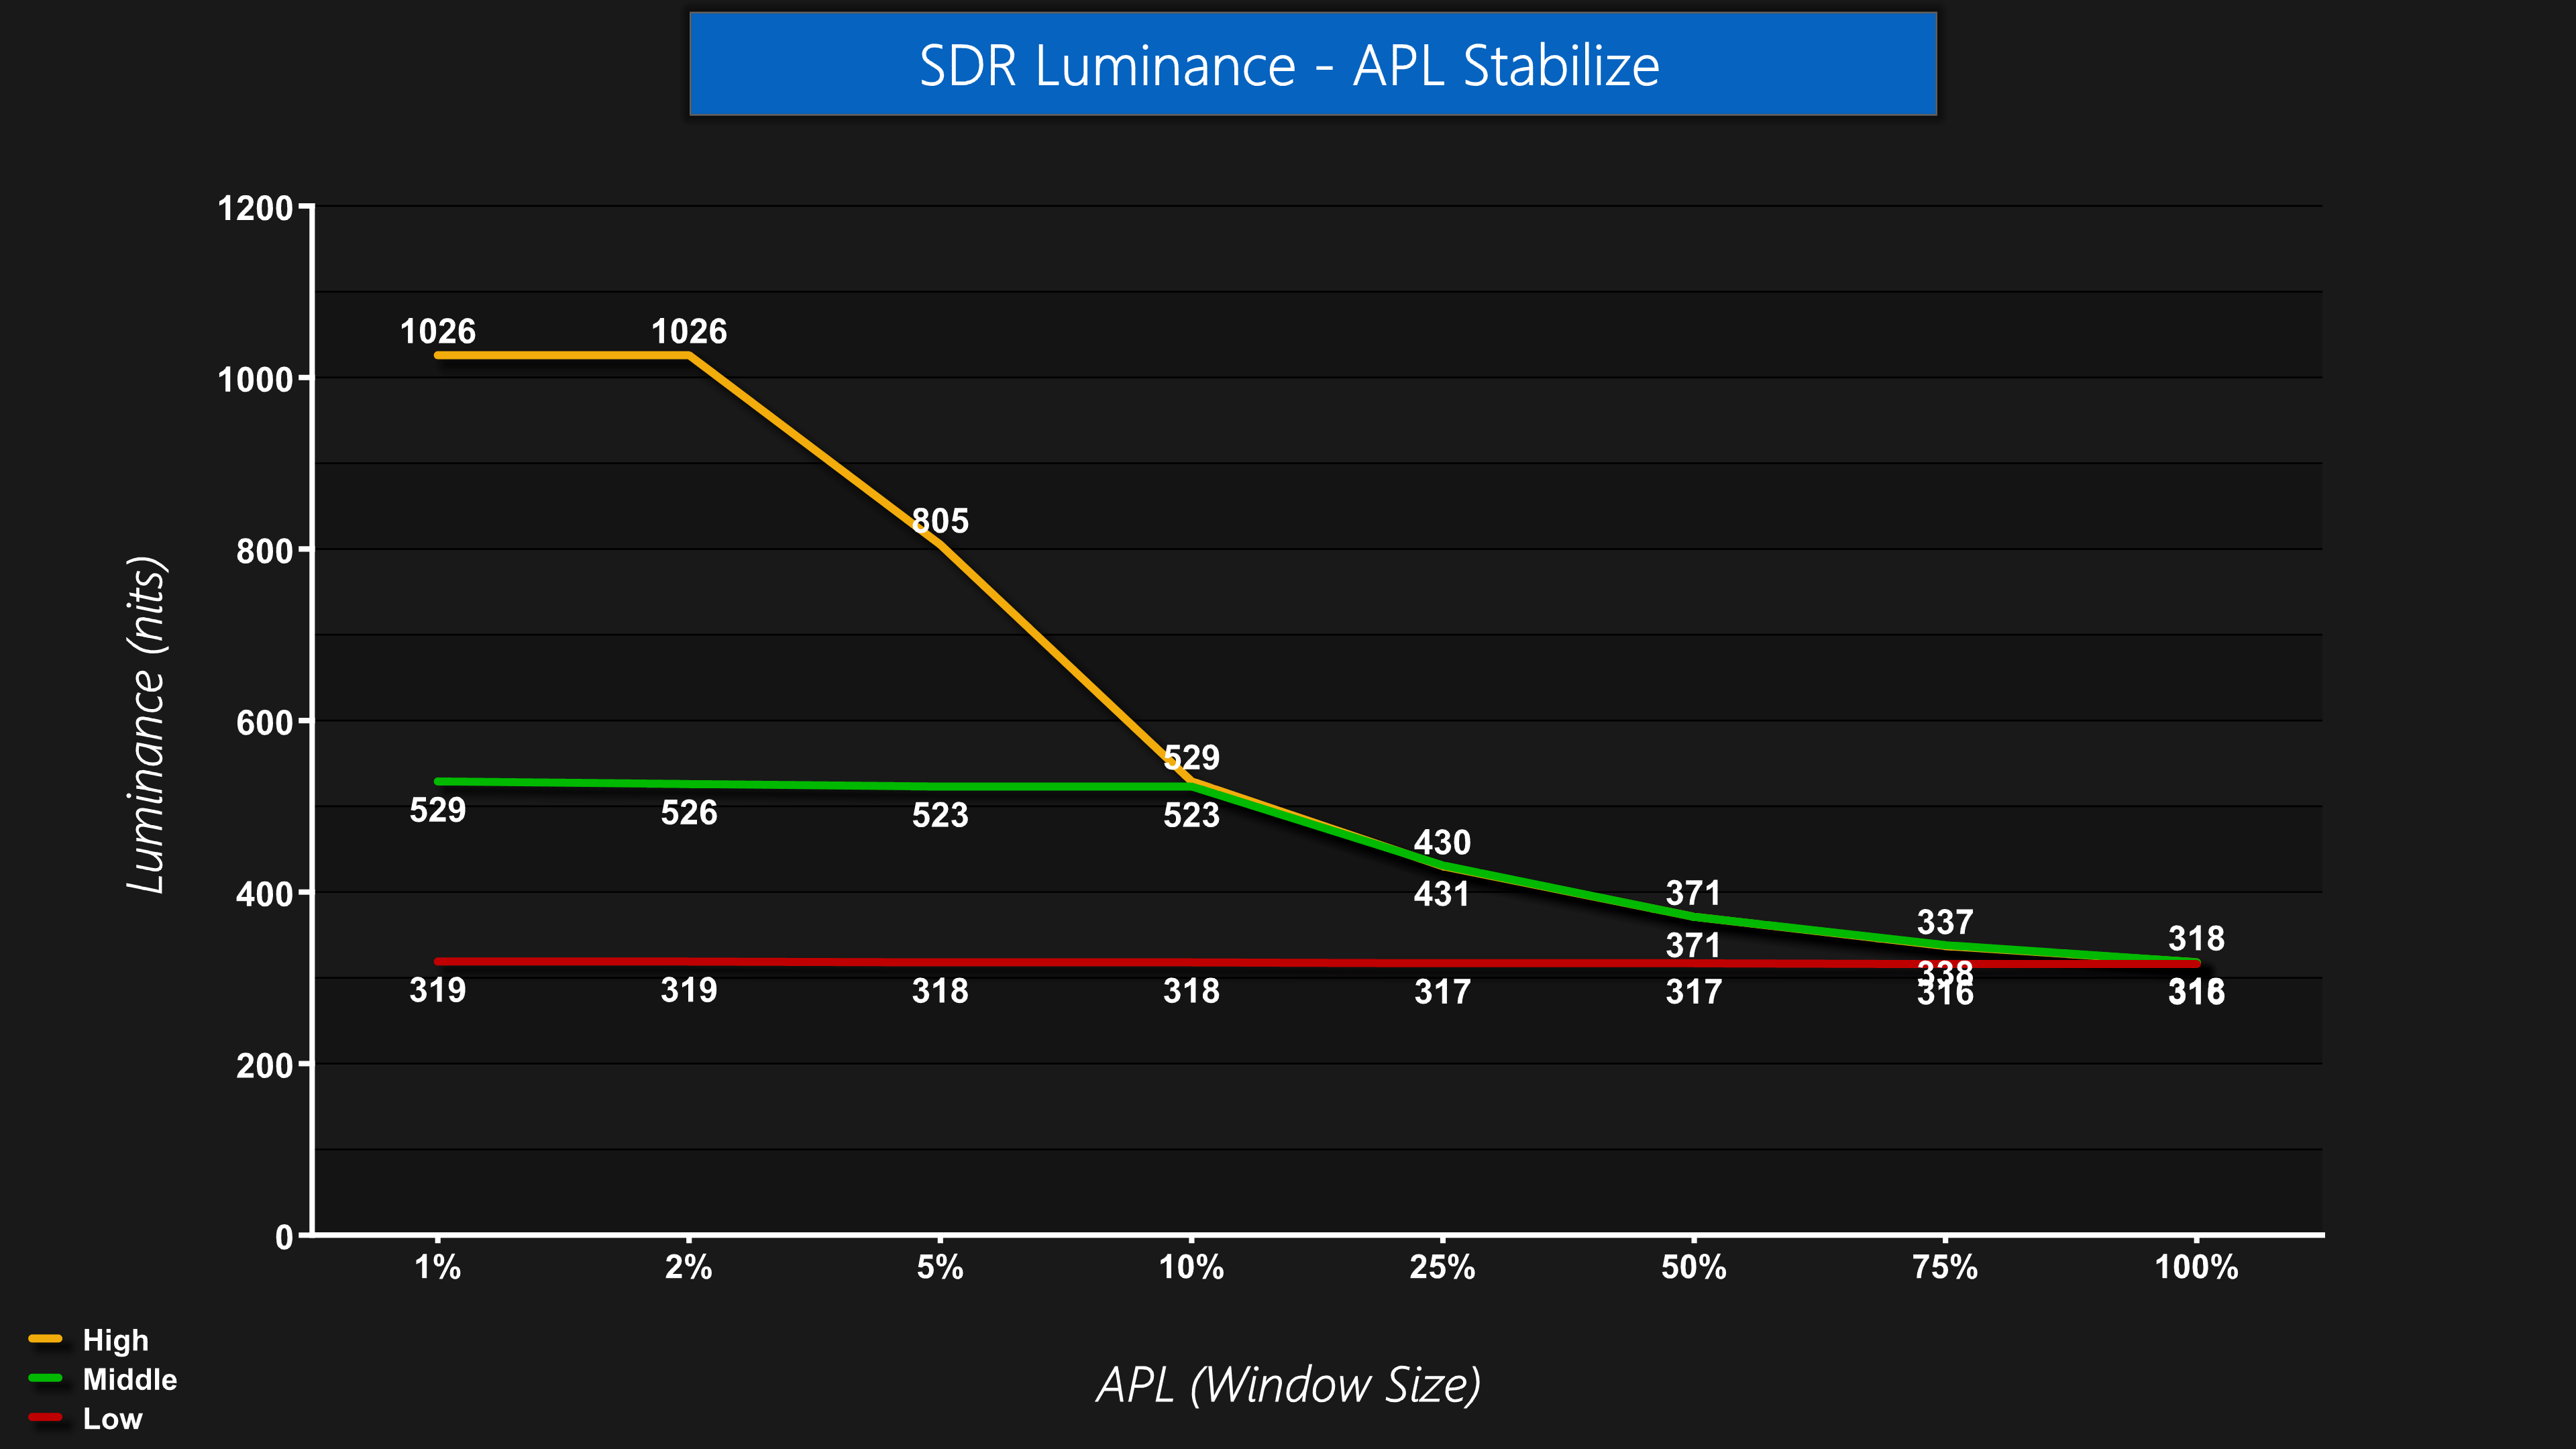This screenshot has height=1449, width=2576.
Task: Click the 430 data label at 25%
Action: click(1442, 842)
